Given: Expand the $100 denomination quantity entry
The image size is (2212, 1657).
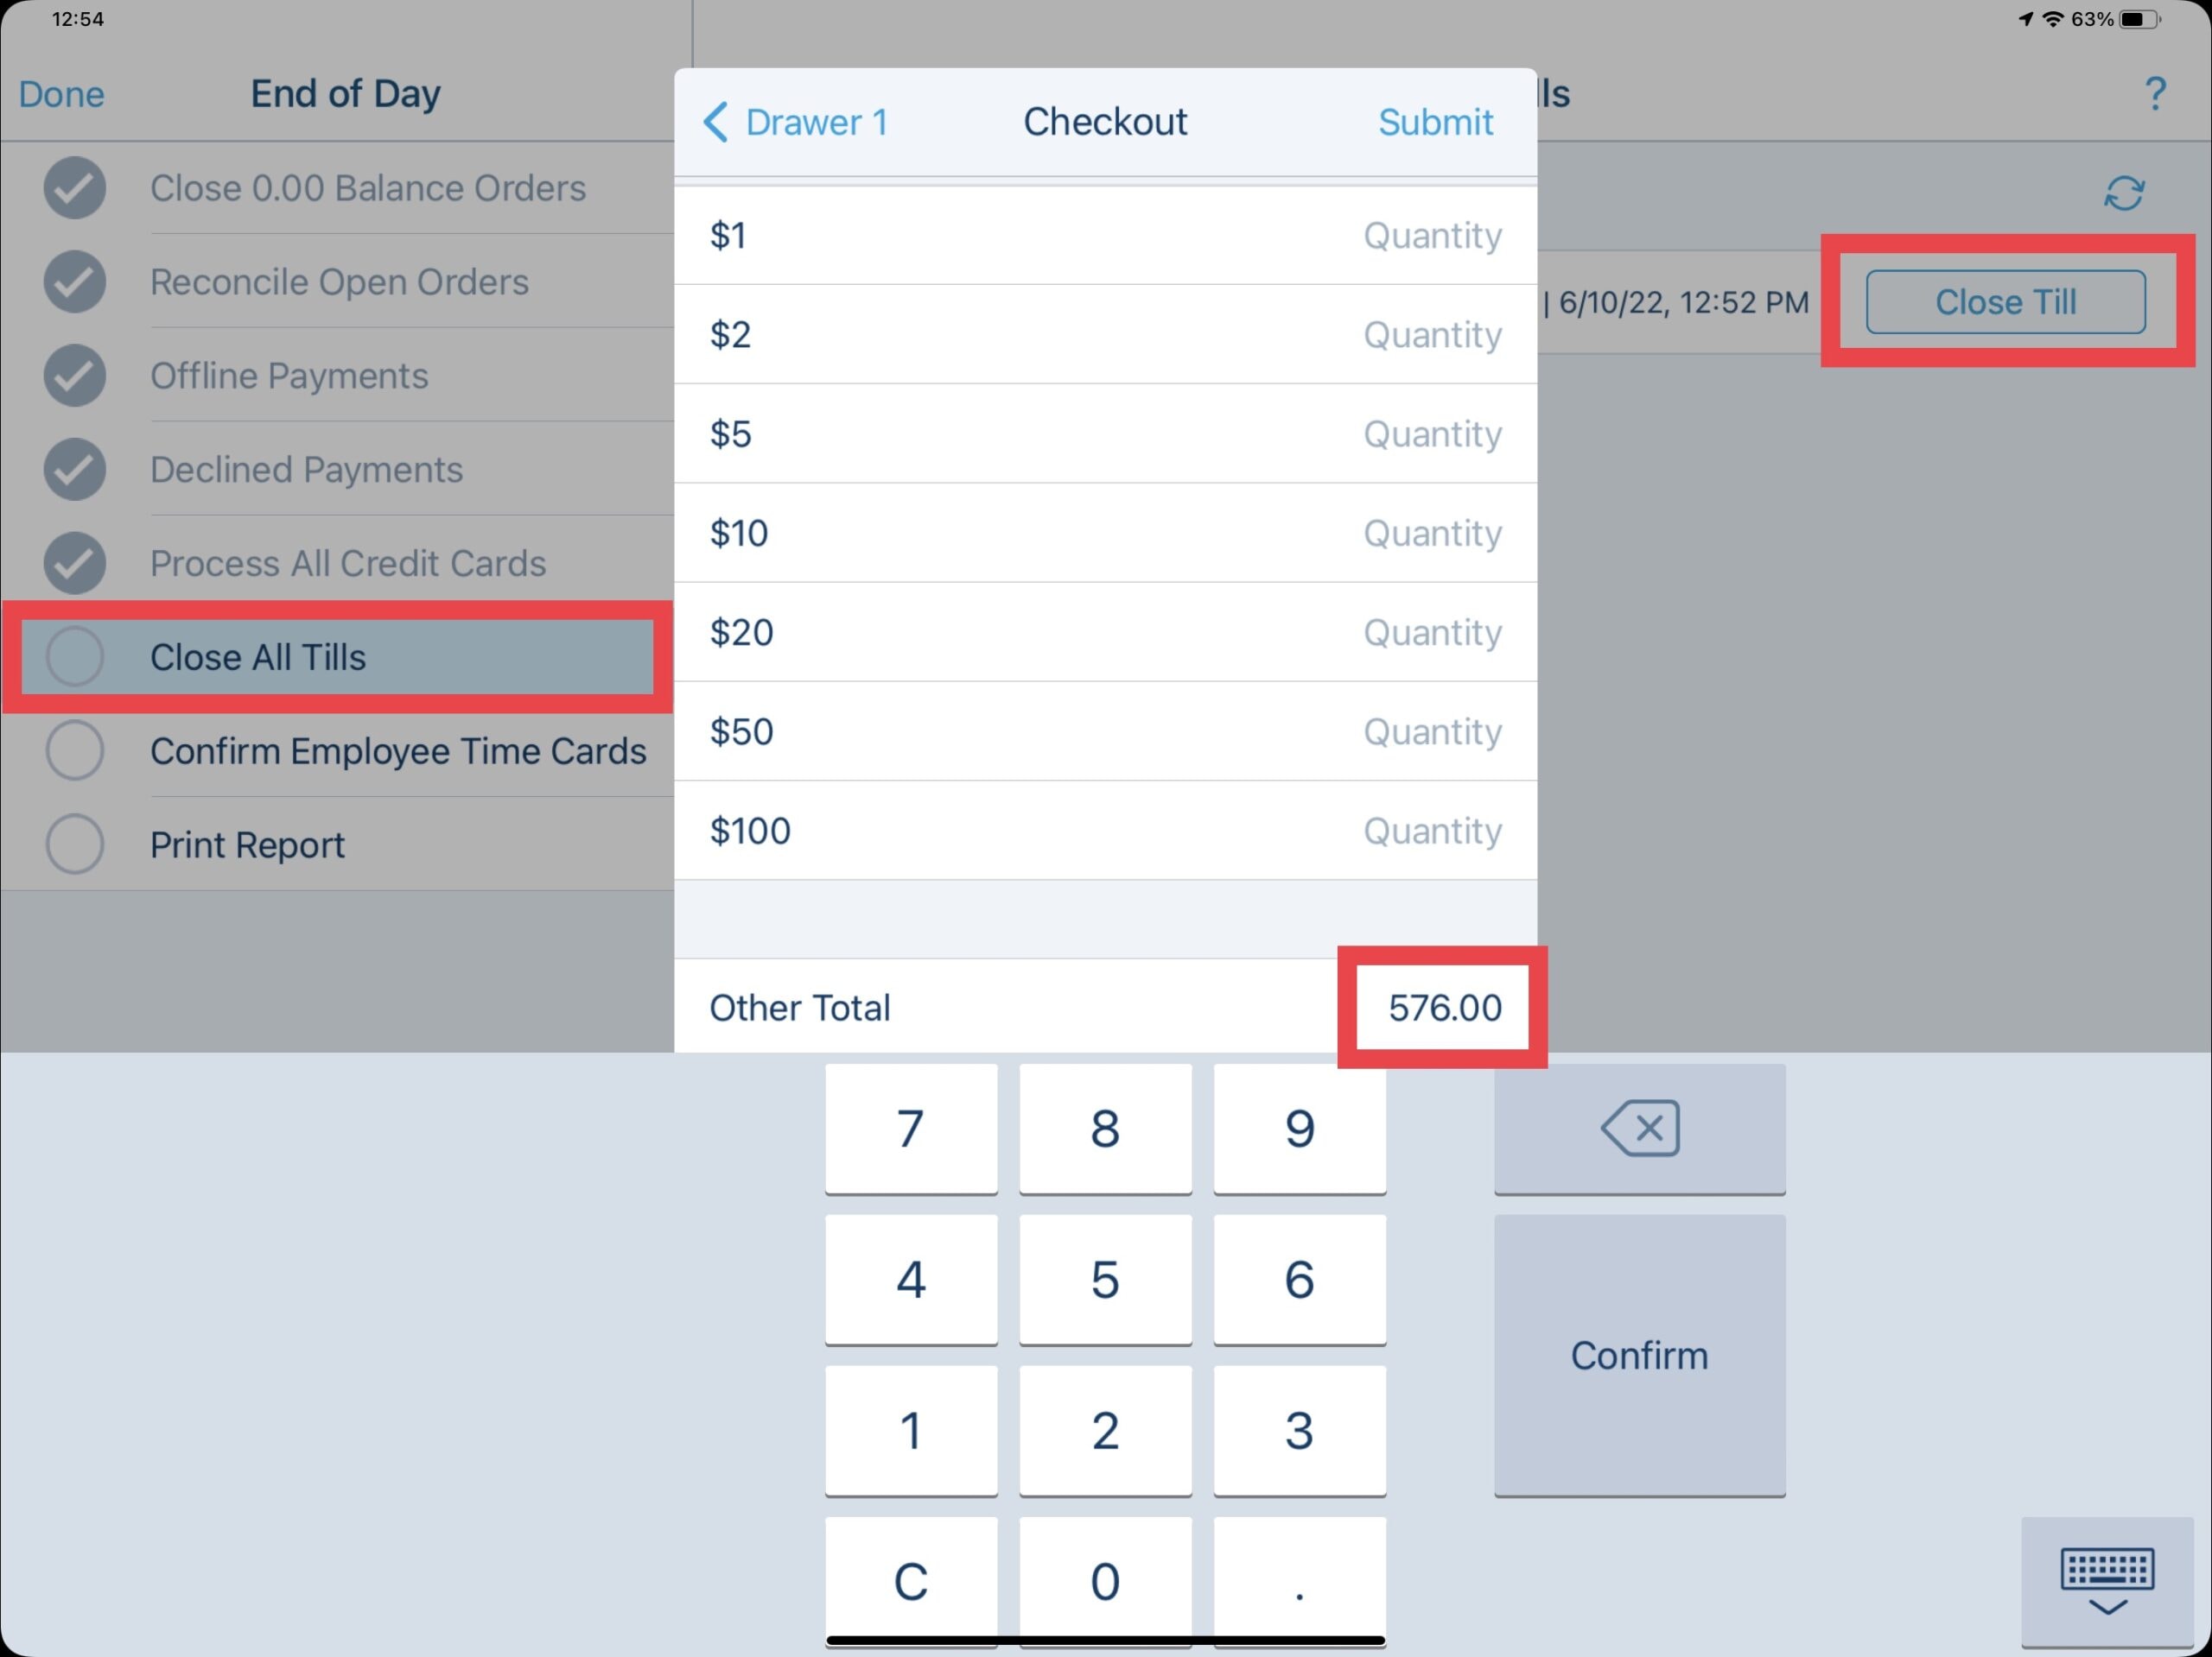Looking at the screenshot, I should coord(1430,829).
